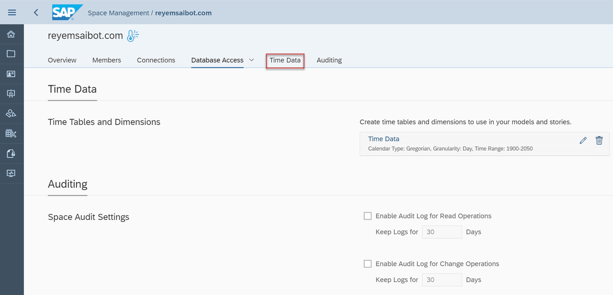This screenshot has height=295, width=613.
Task: Open the navigation sidebar hamburger menu
Action: tap(12, 12)
